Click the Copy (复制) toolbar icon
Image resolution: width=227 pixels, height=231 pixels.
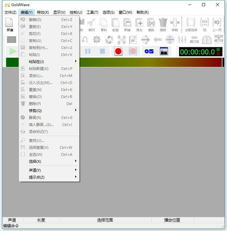104,25
